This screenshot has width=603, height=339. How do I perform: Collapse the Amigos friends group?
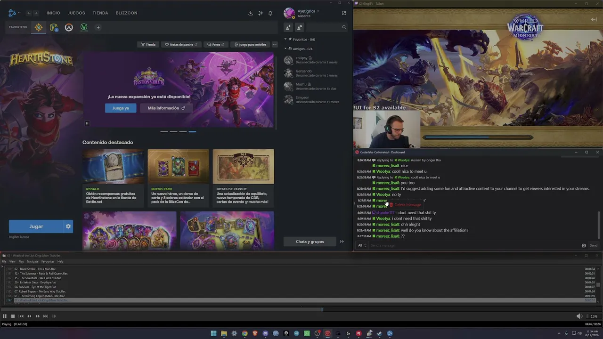tap(285, 49)
